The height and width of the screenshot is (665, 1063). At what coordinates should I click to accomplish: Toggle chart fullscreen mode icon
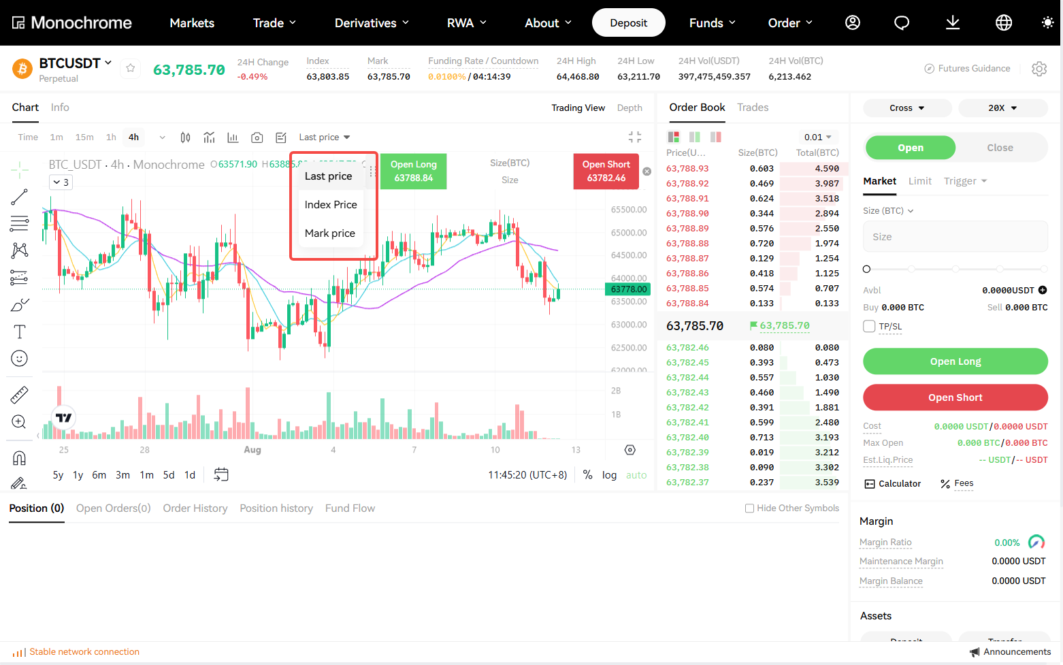(x=635, y=137)
